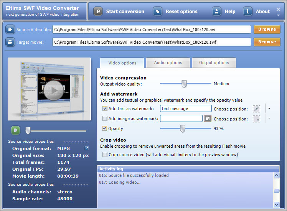Image resolution: width=287 pixels, height=211 pixels.
Task: Uncheck Add text as watermark
Action: click(x=105, y=109)
